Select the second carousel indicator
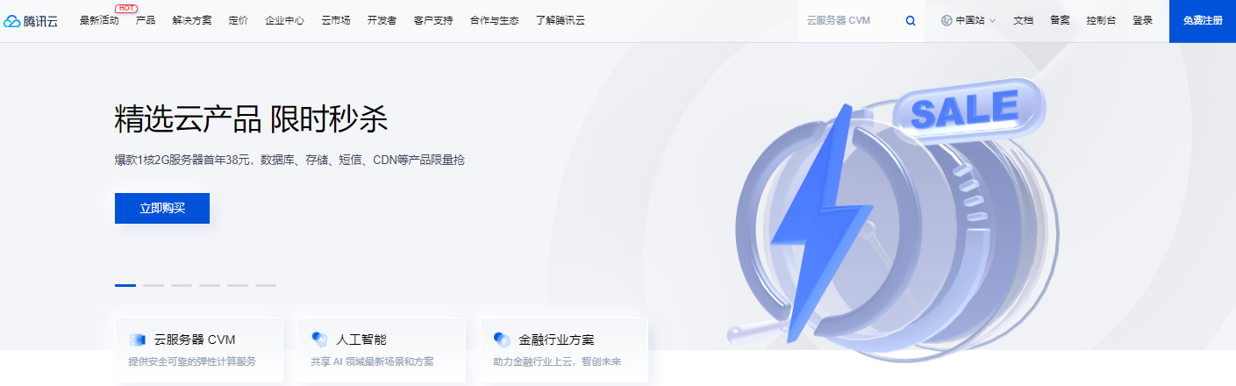Viewport: 1236px width, 386px height. 154,285
